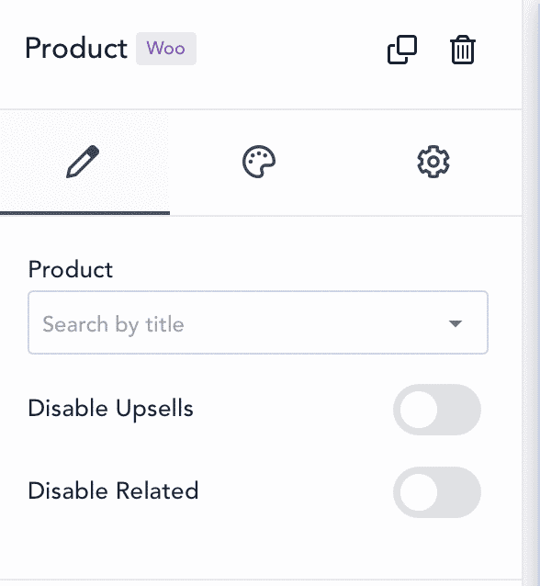Click the dark underline below the pencil tab
The height and width of the screenshot is (586, 540).
tap(84, 213)
